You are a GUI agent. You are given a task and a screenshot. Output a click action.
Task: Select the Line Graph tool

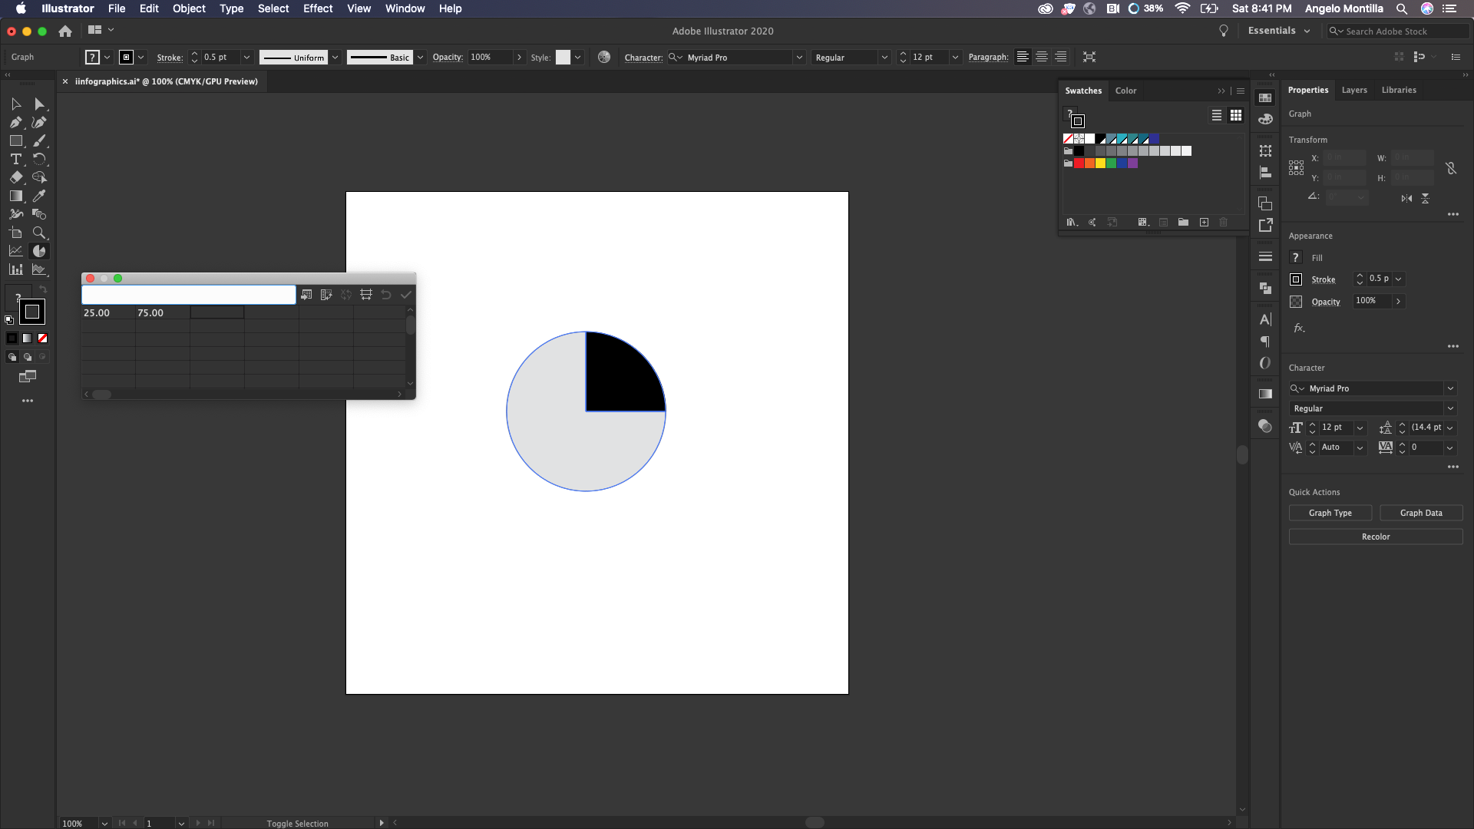[16, 251]
